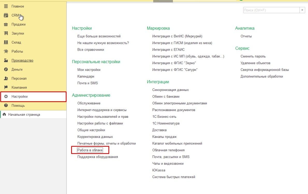Open Система быстрых платежей link

click(174, 177)
